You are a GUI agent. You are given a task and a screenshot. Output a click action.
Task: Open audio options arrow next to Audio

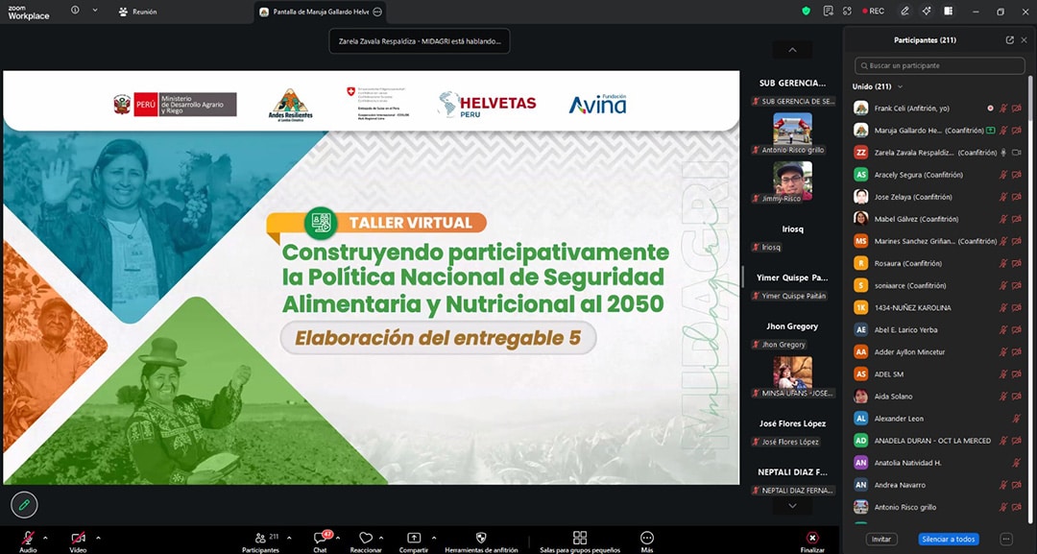click(x=45, y=538)
